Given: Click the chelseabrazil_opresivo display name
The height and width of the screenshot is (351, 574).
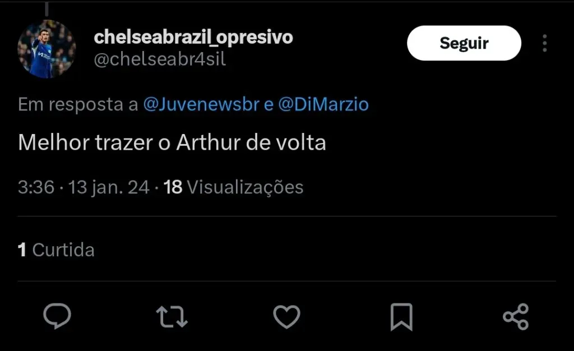Looking at the screenshot, I should (x=193, y=37).
